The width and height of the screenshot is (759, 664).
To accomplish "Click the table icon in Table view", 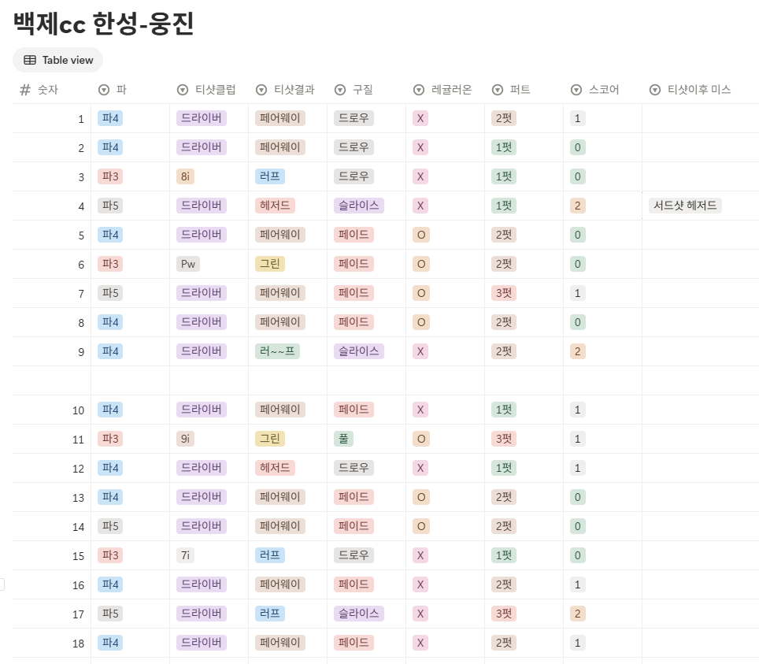I will [x=30, y=60].
